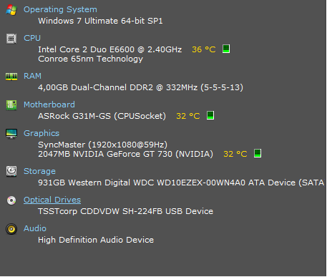Click CPU temperature status icon beside 36 °C
Image resolution: width=327 pixels, height=277 pixels.
coord(226,49)
